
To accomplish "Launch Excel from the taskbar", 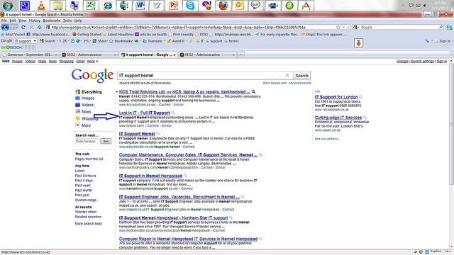I will 91,5.
